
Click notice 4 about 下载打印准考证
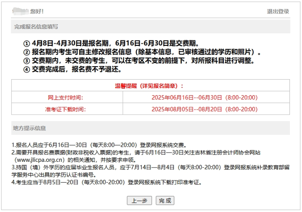pos(107,182)
